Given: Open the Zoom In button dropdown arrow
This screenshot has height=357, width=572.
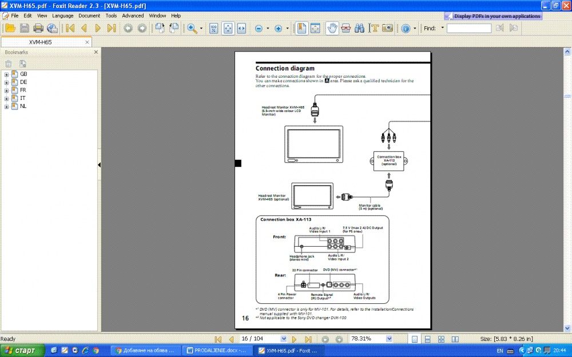Looking at the screenshot, I should (x=288, y=29).
